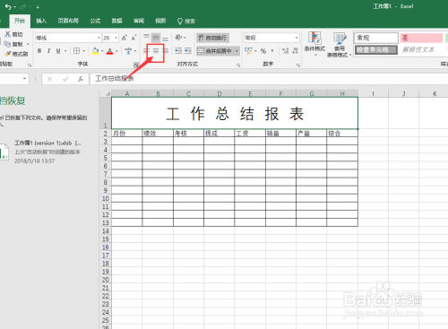Apply the yellow fill color bucket
Screen dimensions: 448x329
click(x=95, y=51)
